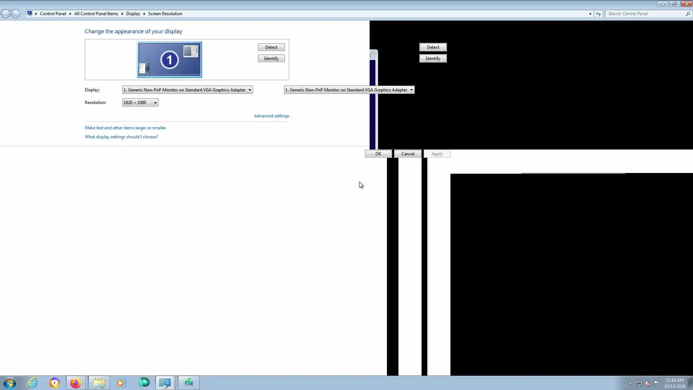Screen dimensions: 693x390
Task: Expand the address bar history dropdown
Action: [x=590, y=14]
